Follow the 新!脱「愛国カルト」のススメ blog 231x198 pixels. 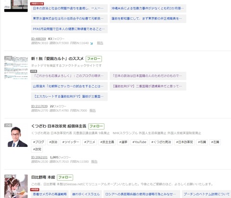coord(94,59)
